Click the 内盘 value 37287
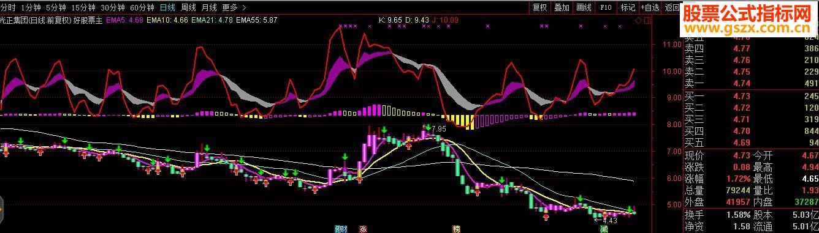The height and width of the screenshot is (233, 819). [x=806, y=201]
